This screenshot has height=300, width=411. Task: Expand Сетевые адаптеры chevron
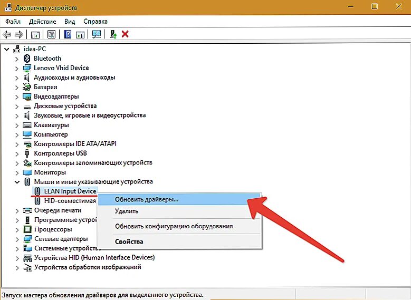(x=17, y=239)
